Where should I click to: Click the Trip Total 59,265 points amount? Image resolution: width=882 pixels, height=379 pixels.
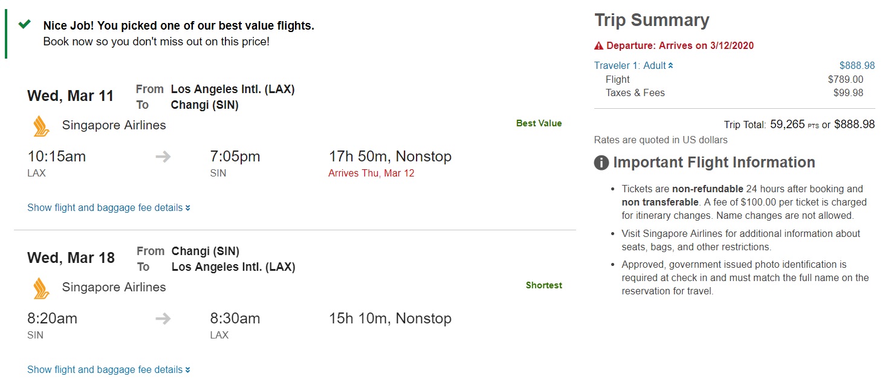pyautogui.click(x=787, y=125)
